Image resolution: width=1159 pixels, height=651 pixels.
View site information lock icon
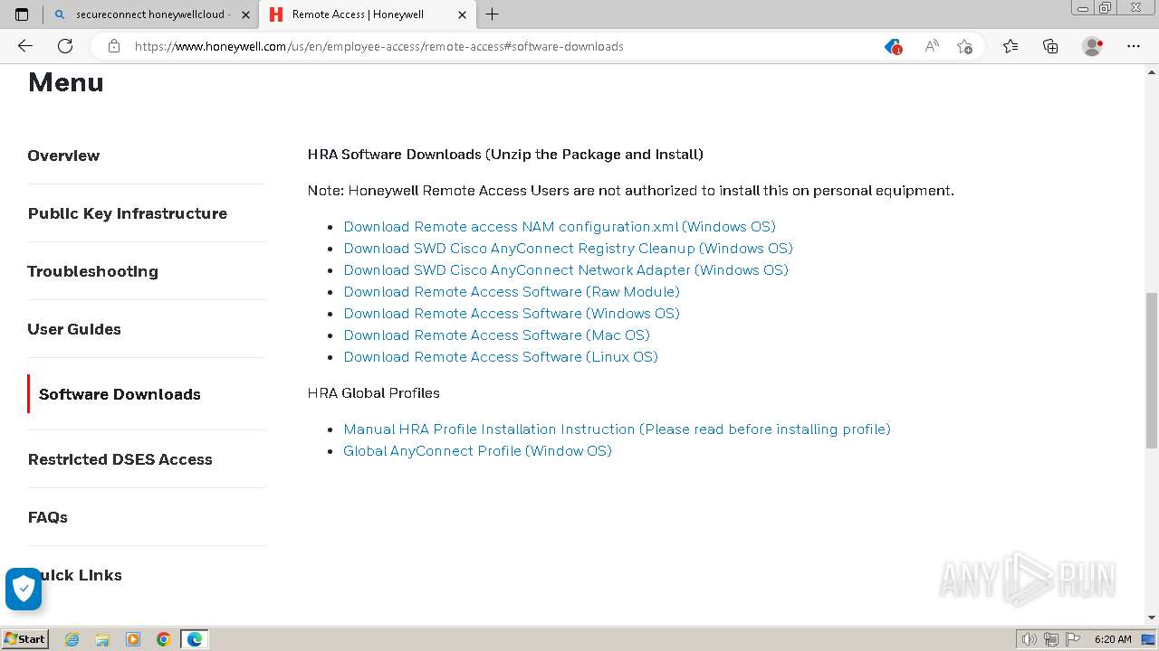pos(114,46)
